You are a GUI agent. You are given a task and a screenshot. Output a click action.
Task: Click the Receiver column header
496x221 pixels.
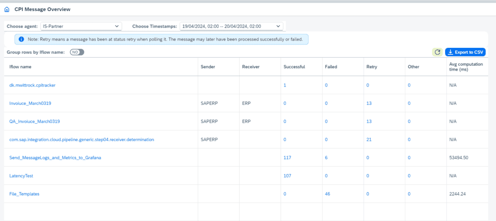(x=260, y=67)
